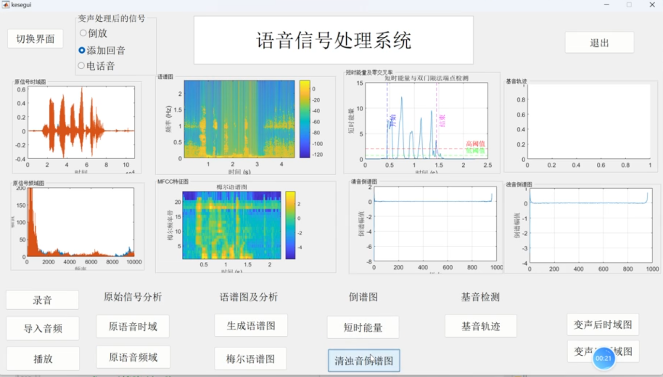663x377 pixels.
Task: Click the 变声后时域图 button
Action: 603,325
